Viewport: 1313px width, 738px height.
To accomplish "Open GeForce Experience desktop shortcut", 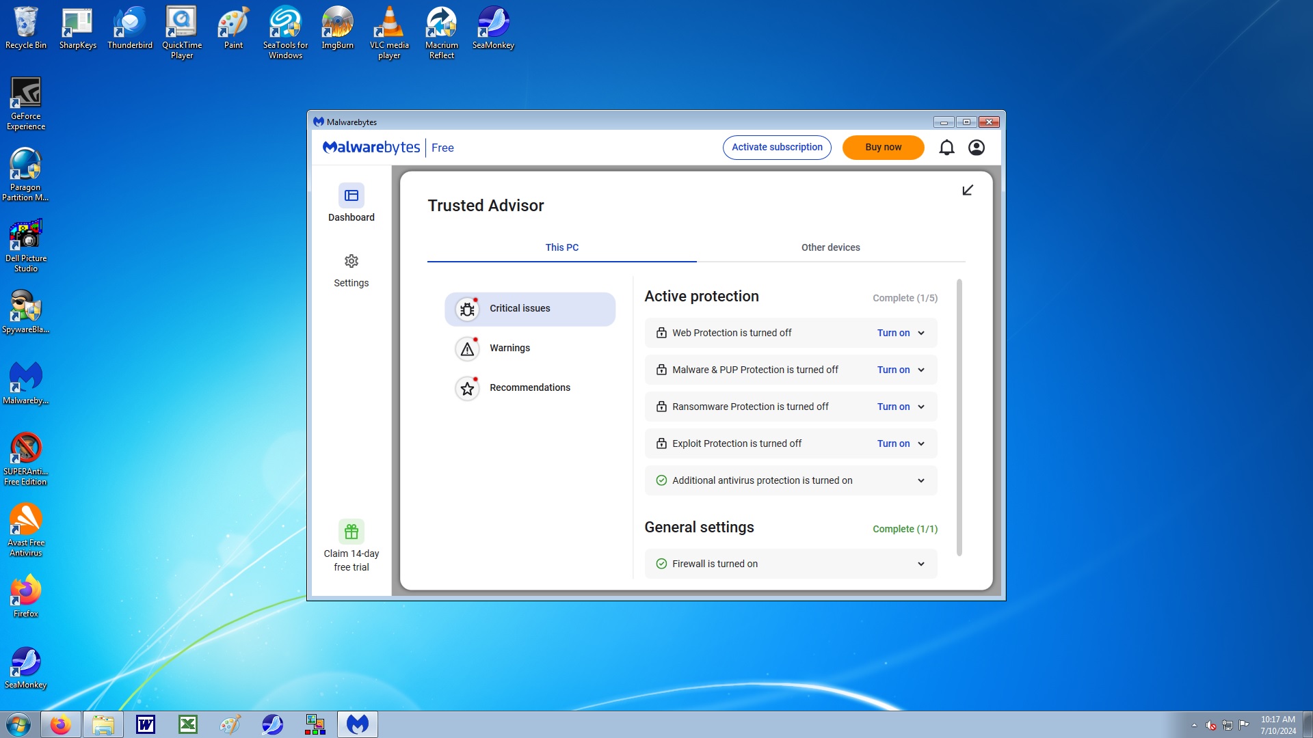I will click(26, 104).
